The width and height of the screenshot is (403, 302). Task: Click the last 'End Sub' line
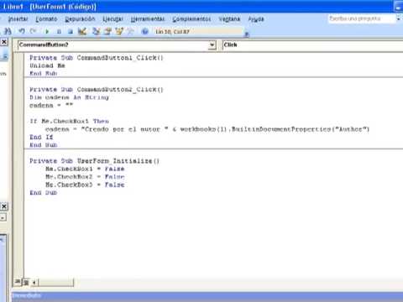tap(43, 193)
